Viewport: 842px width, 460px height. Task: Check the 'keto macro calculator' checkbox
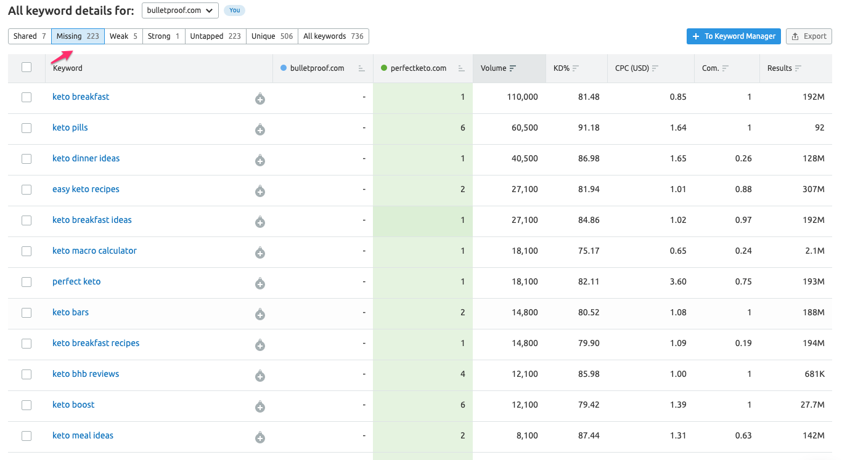[27, 251]
